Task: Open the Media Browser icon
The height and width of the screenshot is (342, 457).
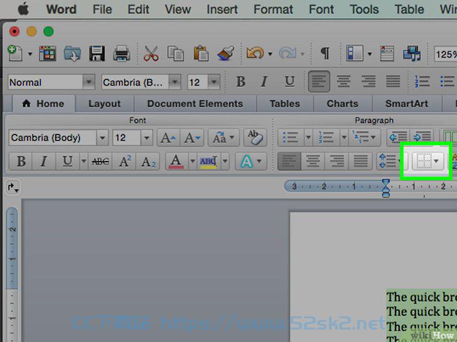Action: (x=412, y=53)
